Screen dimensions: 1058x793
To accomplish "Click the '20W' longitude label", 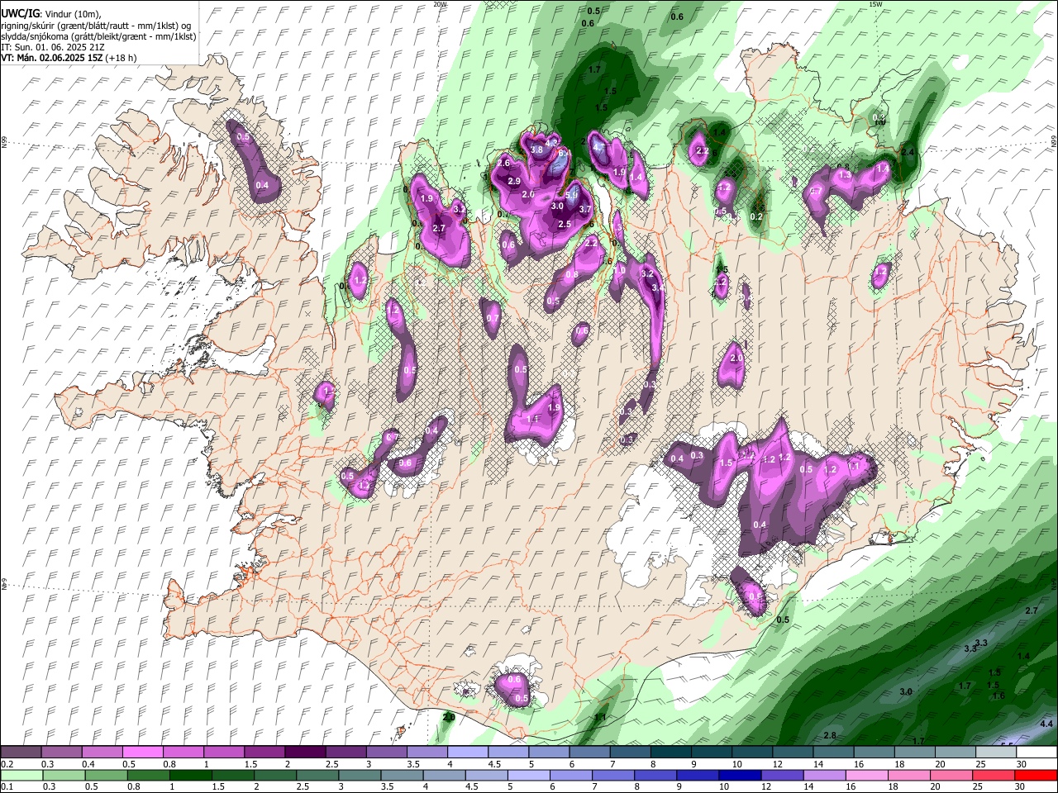I will pos(440,4).
